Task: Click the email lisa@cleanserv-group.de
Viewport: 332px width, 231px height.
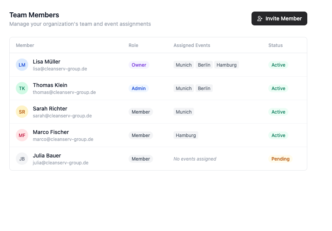Action: click(x=60, y=69)
